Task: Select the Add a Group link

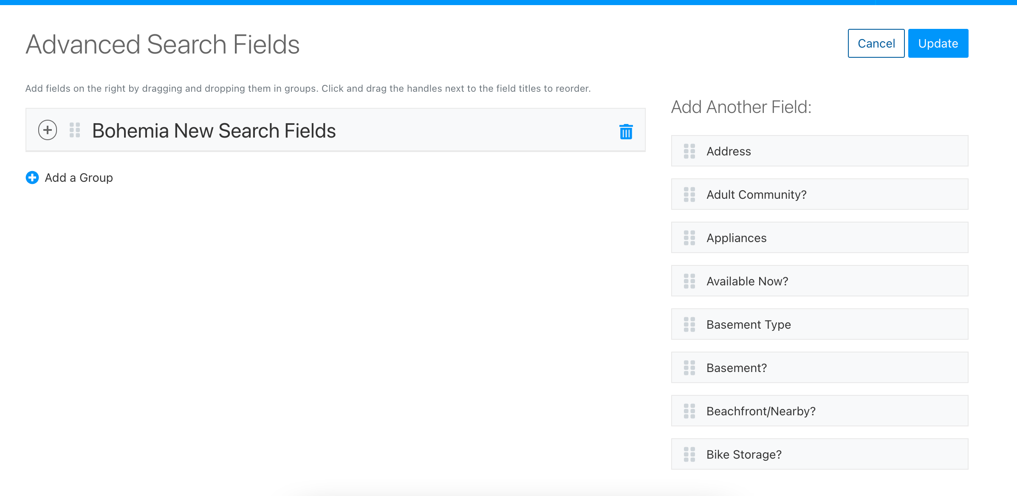Action: (x=79, y=178)
